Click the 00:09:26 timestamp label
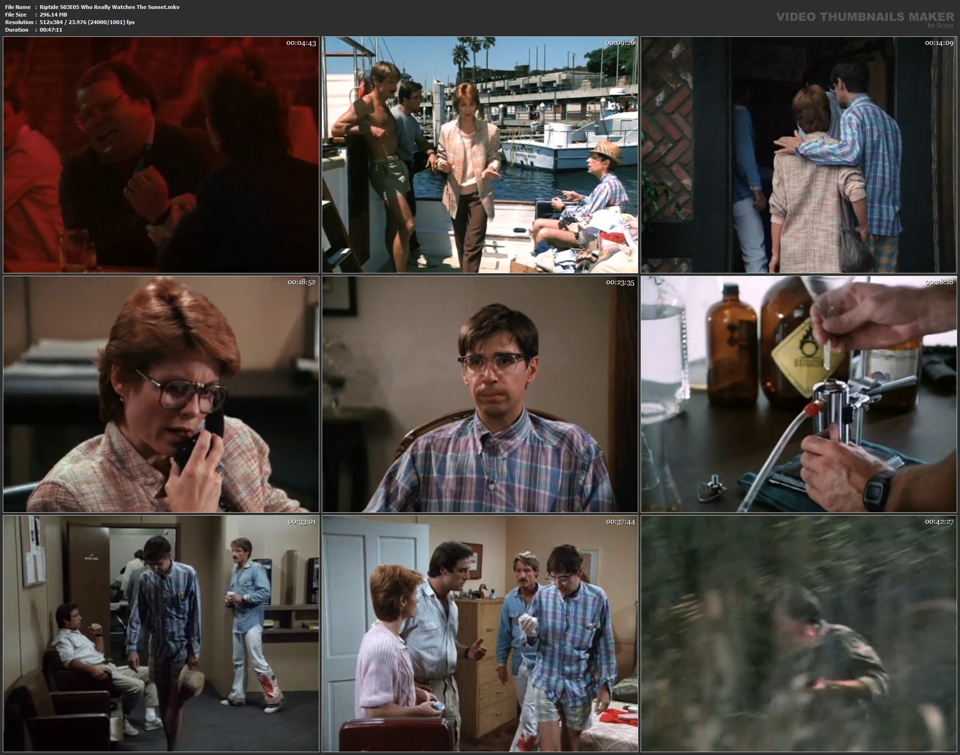The image size is (960, 755). (x=620, y=43)
